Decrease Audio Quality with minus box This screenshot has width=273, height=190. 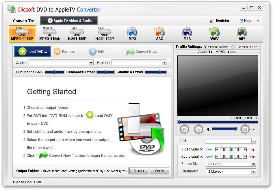(x=217, y=157)
